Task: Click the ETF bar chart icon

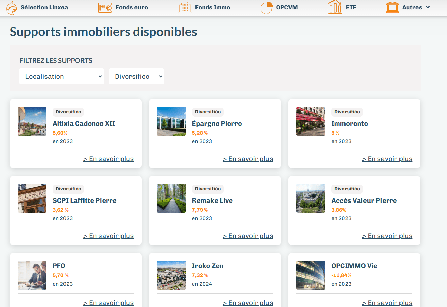Action: pyautogui.click(x=335, y=7)
